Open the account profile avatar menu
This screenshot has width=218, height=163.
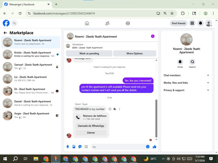tap(208, 23)
